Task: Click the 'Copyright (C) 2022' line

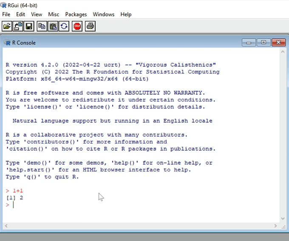Action: pos(113,72)
